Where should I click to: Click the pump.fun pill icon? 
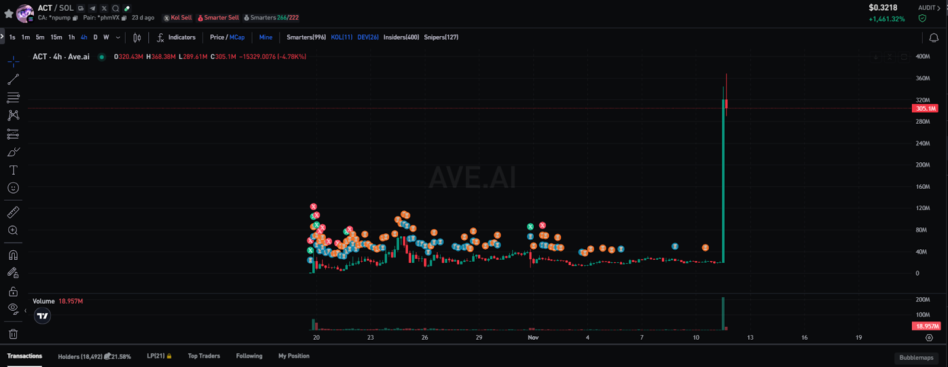coord(127,8)
